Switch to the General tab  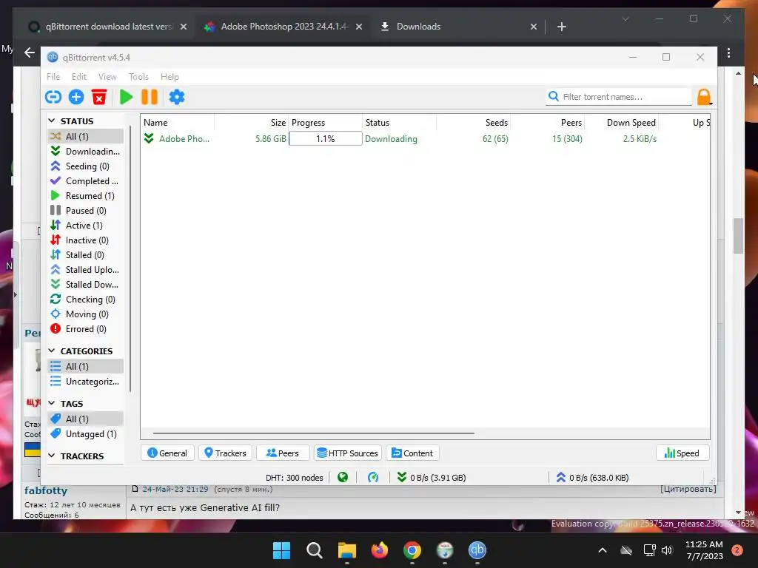click(x=167, y=453)
